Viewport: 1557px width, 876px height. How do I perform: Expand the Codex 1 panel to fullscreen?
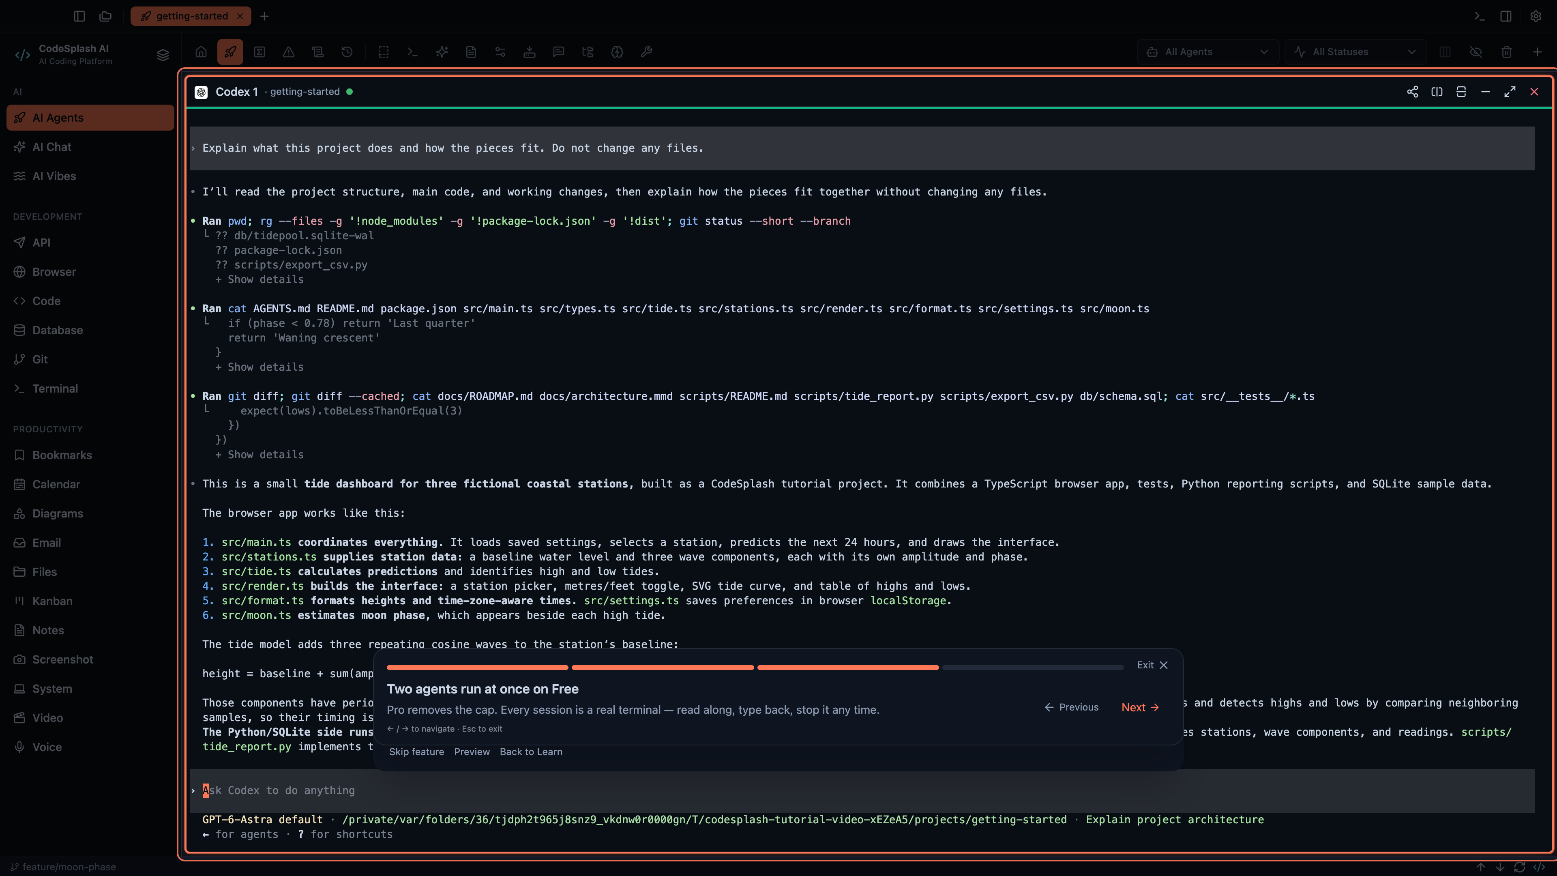(1510, 92)
